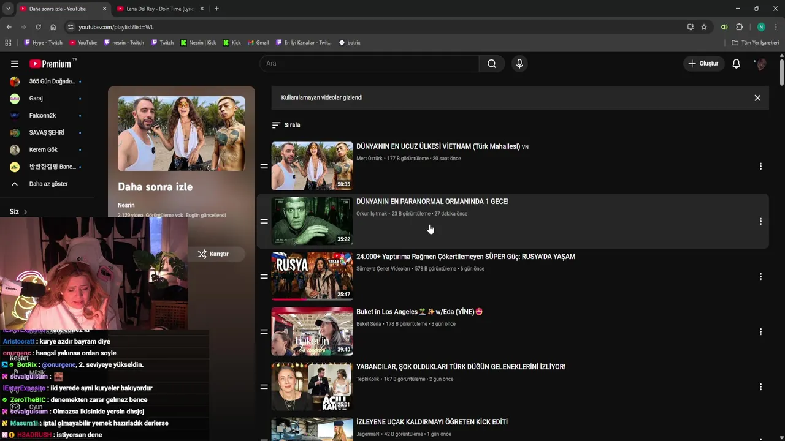
Task: Open Tüm Yer İşaretleri bookmarks folder
Action: 755,43
